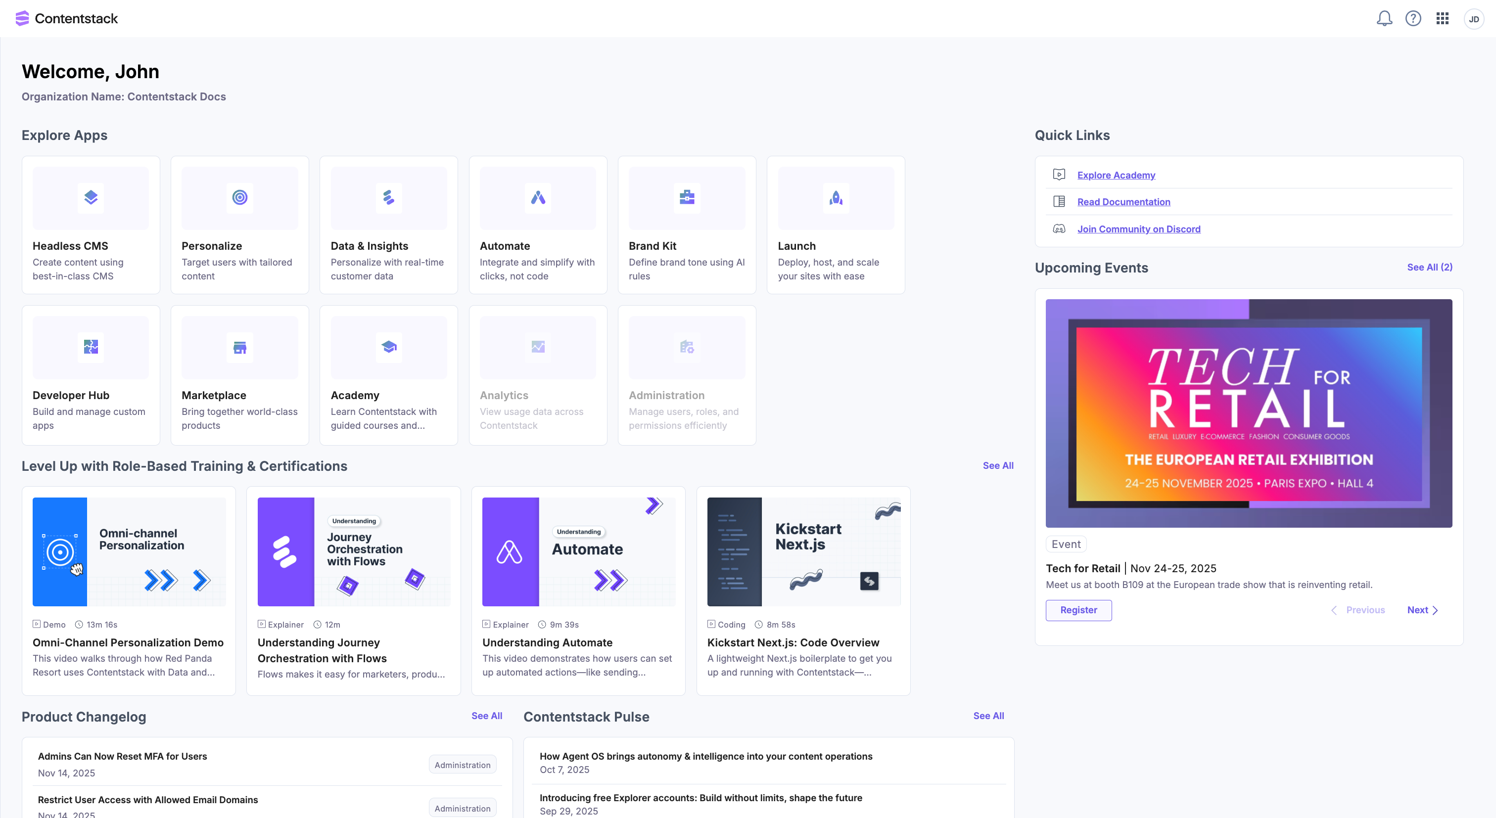1496x818 pixels.
Task: Click the Administration tag on MFA changelog
Action: (x=462, y=765)
